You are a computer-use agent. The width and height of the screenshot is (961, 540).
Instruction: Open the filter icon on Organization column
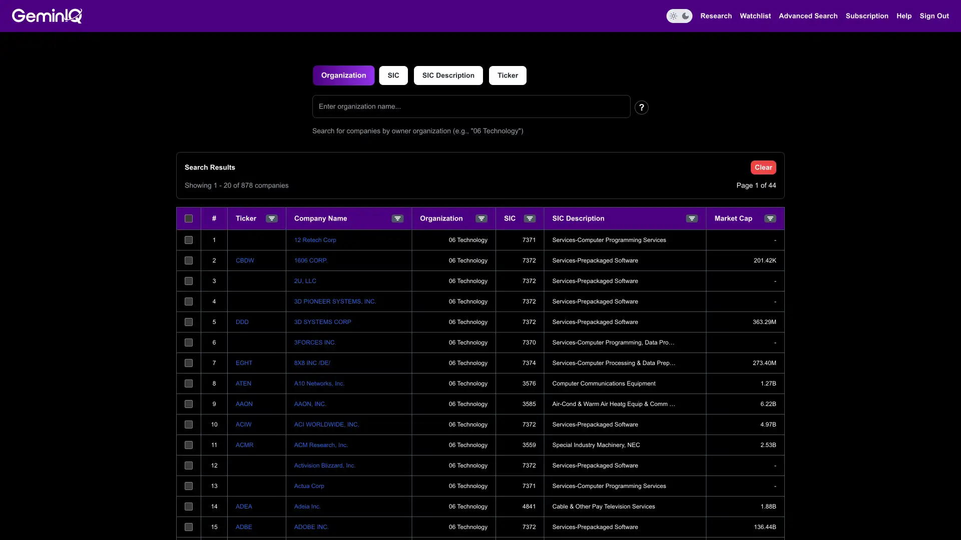pyautogui.click(x=480, y=218)
